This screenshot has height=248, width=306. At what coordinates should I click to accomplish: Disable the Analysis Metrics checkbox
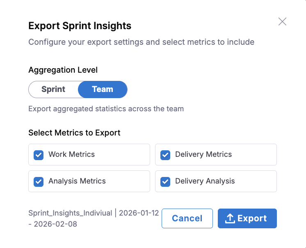tap(39, 181)
